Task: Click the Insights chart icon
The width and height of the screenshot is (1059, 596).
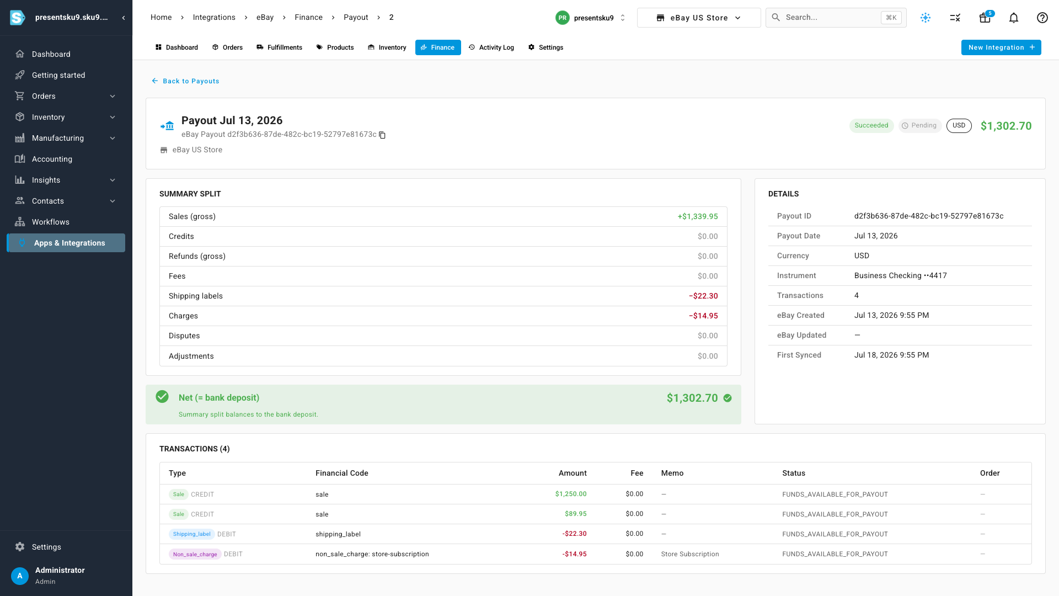Action: [x=20, y=180]
